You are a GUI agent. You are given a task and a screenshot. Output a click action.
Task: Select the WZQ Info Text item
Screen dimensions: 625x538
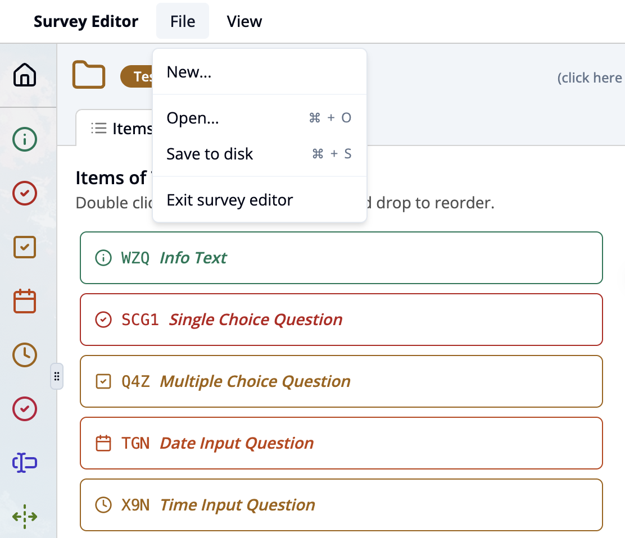coord(341,258)
